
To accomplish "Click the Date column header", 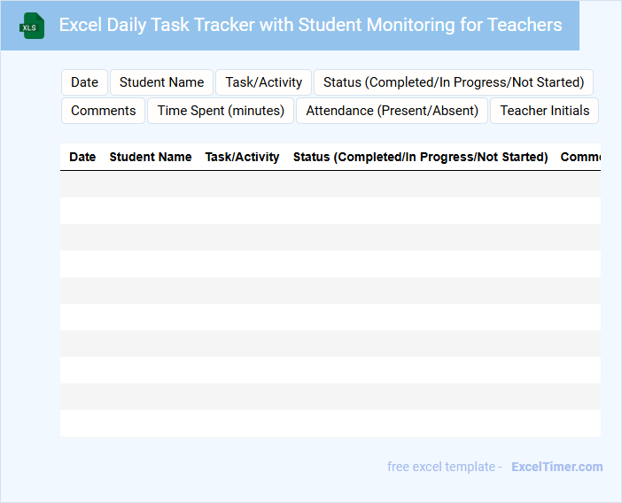I will tap(82, 157).
